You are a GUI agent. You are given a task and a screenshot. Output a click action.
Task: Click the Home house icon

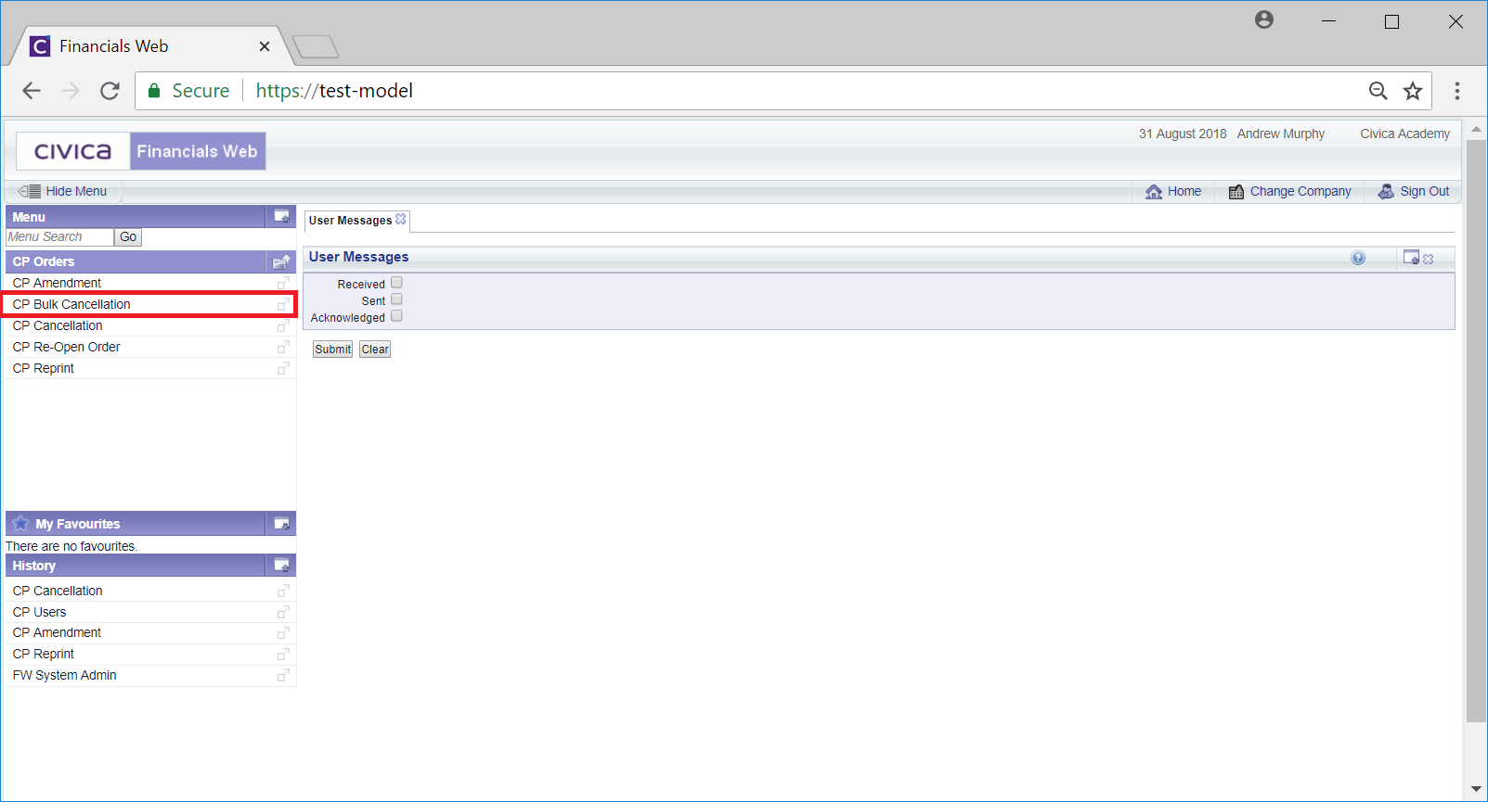pos(1154,192)
